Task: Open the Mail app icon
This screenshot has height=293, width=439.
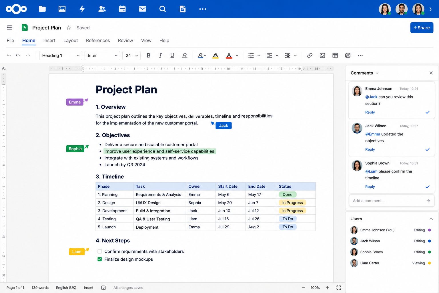Action: click(142, 9)
